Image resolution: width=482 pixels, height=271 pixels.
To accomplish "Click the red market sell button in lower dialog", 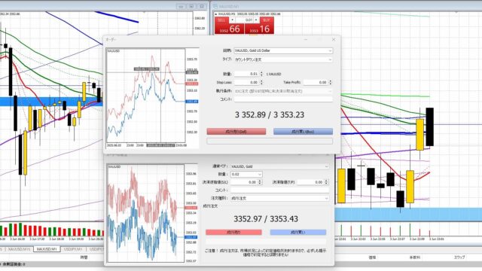I will pyautogui.click(x=233, y=233).
